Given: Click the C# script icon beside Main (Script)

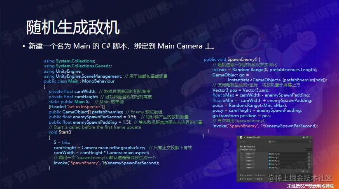Looking at the screenshot, I should (241, 137).
